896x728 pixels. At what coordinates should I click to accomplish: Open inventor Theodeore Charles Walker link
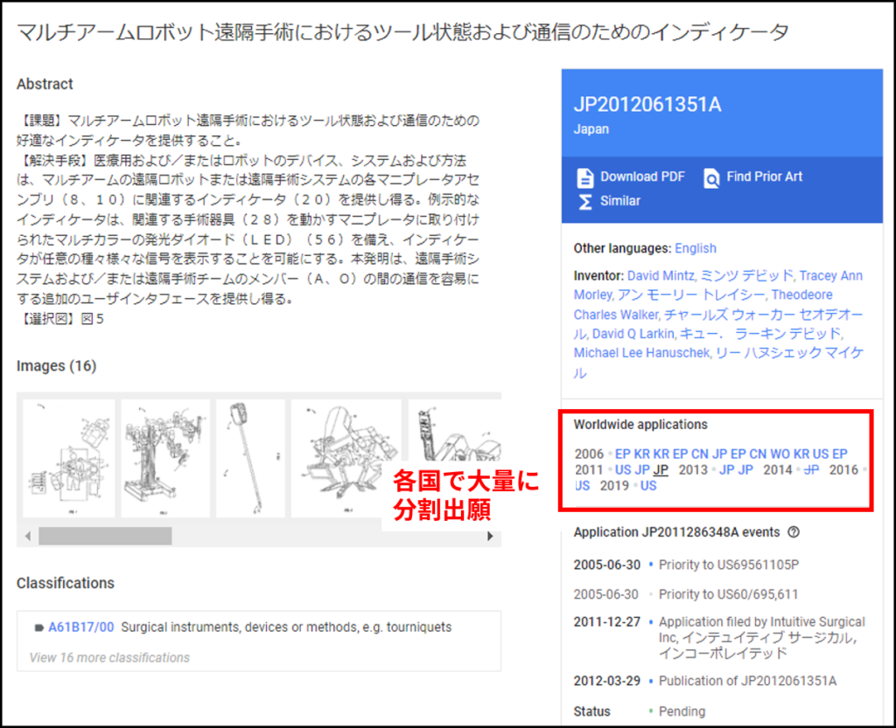tap(703, 305)
